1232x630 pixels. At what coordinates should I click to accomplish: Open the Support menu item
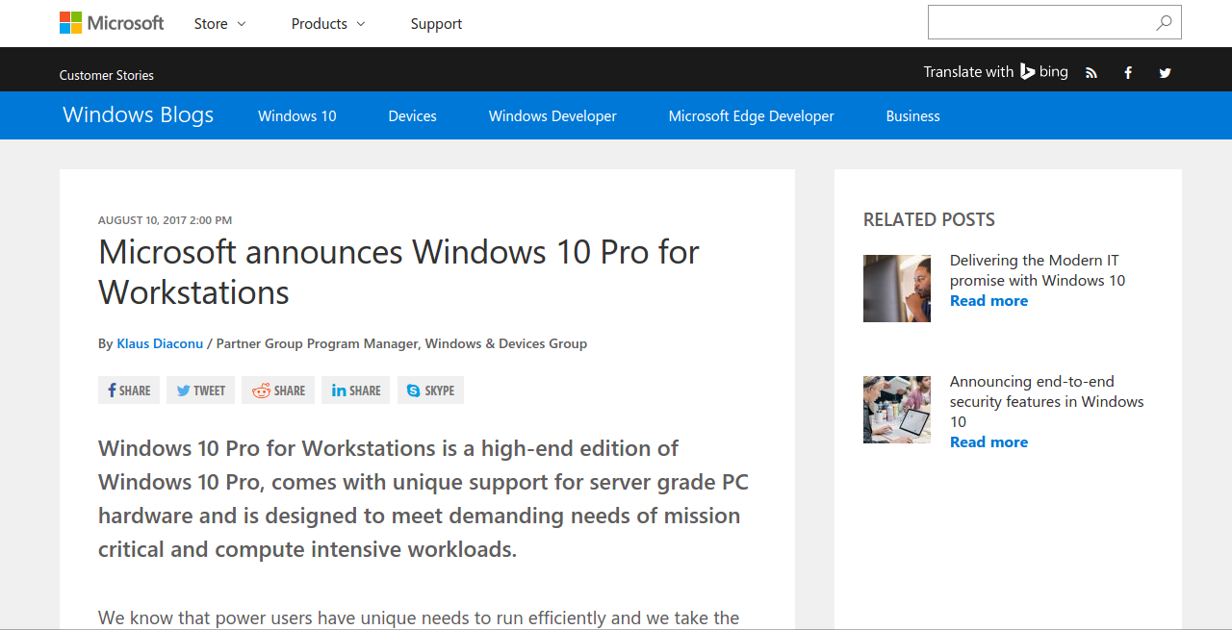(436, 23)
